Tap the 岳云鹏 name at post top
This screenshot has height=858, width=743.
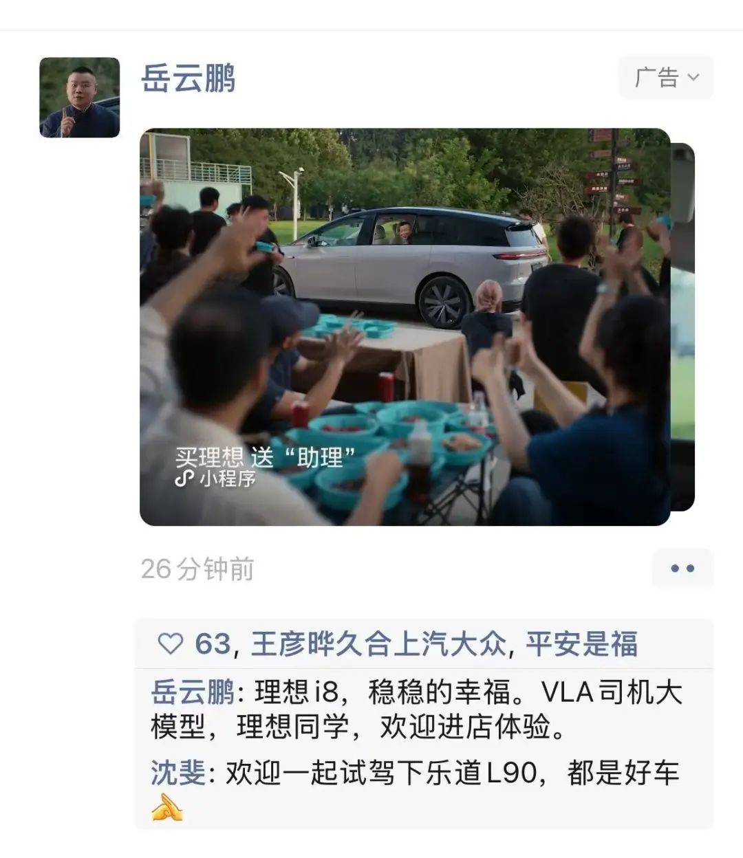[189, 78]
